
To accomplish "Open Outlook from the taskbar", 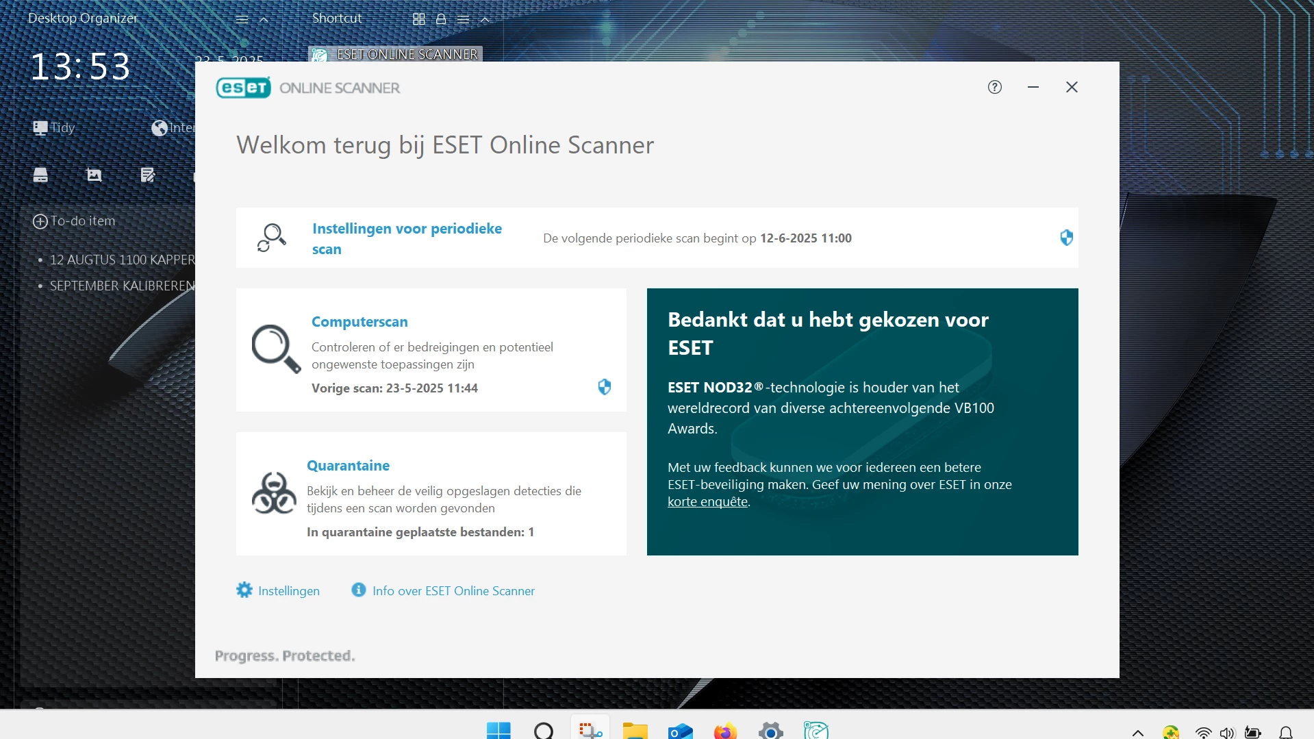I will [x=680, y=731].
